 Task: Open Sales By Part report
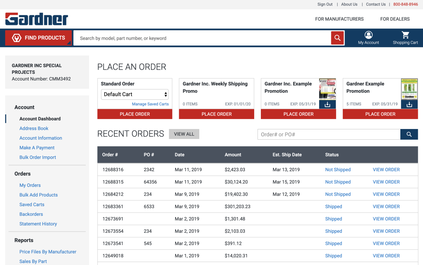[x=33, y=262]
